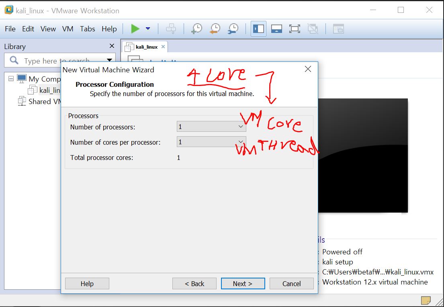Click 'Workstation 12.x virtual machine' text
Screen dimensions: 444x307
tap(375, 282)
